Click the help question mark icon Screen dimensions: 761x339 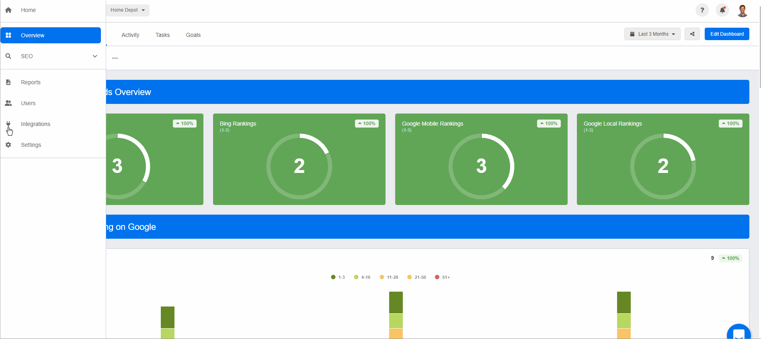click(702, 10)
